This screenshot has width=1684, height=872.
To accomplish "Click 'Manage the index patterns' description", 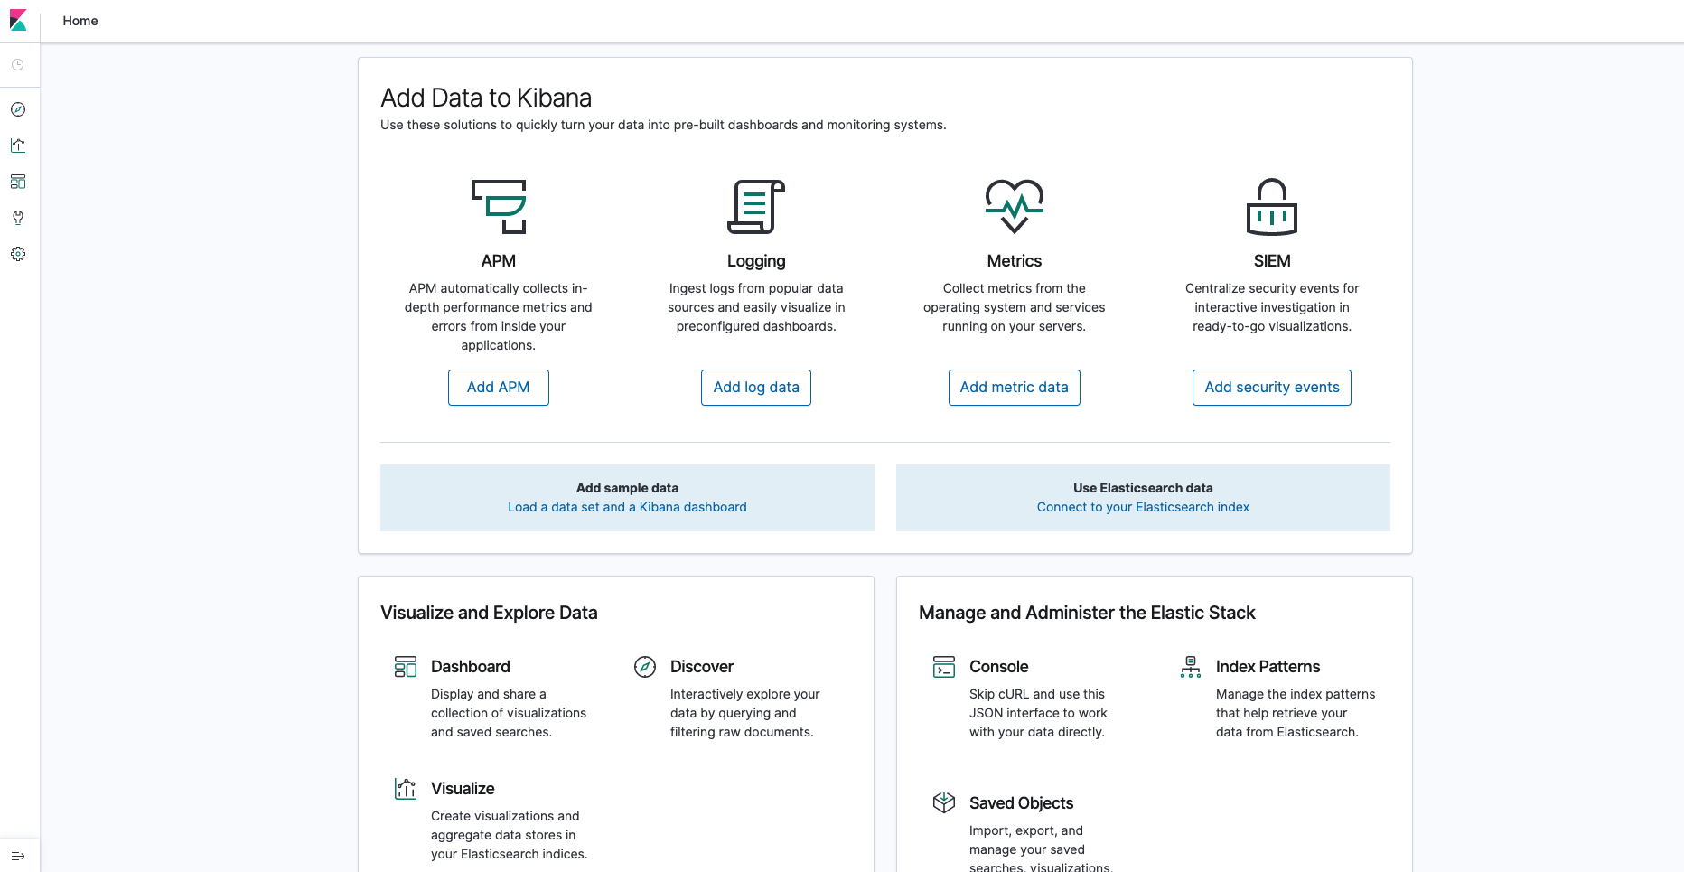I will [x=1296, y=713].
